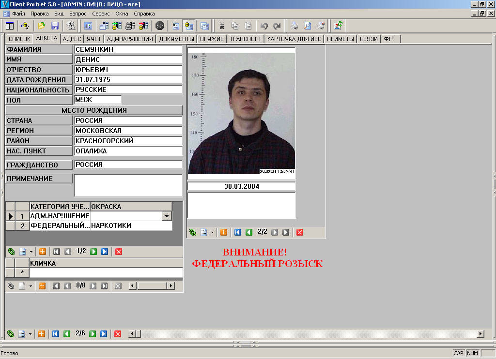This screenshot has height=359, width=496.
Task: Click the open folder toolbar icon
Action: point(42,26)
